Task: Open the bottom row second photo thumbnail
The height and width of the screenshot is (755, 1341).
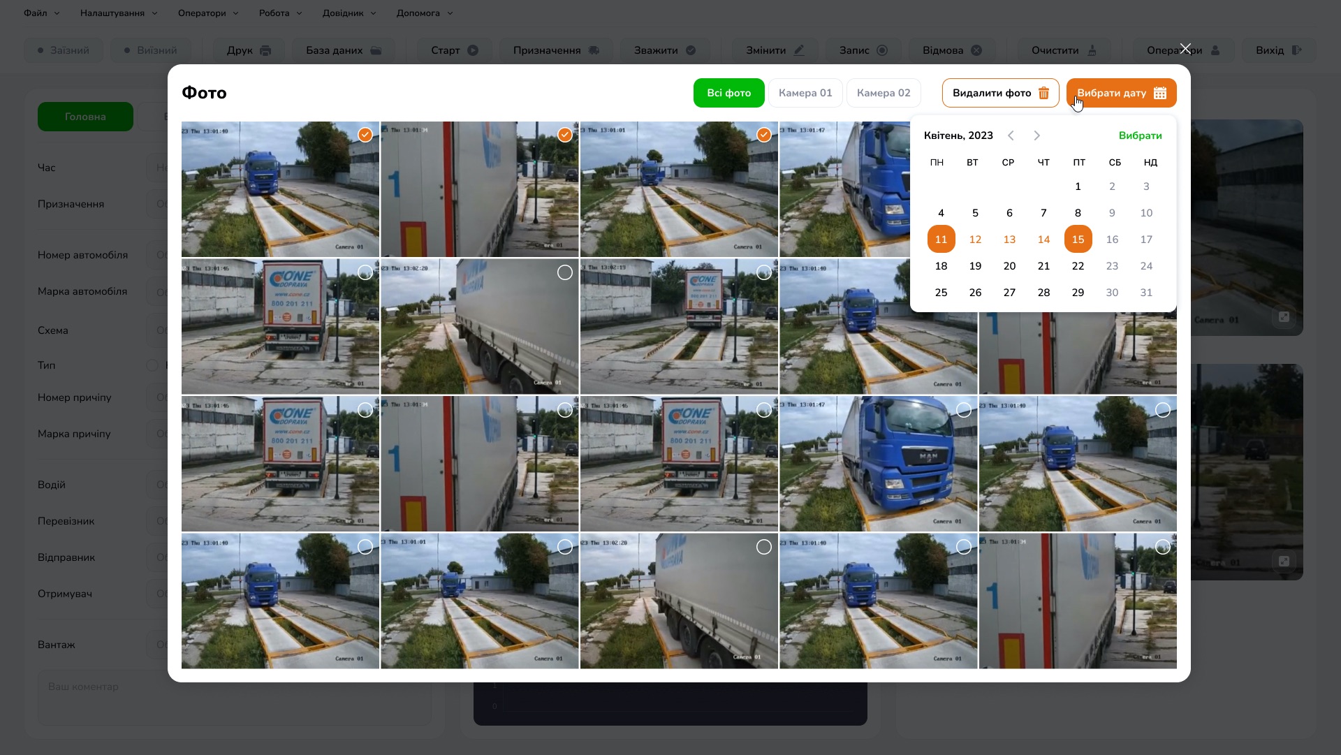Action: tap(480, 601)
